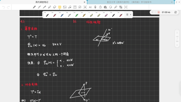
Task: Choose the orange 0.3 pen preset
Action: 84,14
